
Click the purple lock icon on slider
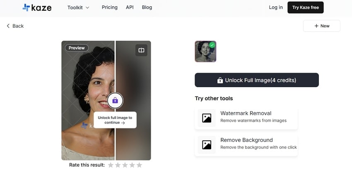pyautogui.click(x=115, y=101)
